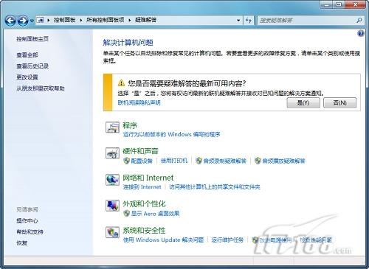
Task: Click the 解决计算机问题 page title
Action: [128, 43]
